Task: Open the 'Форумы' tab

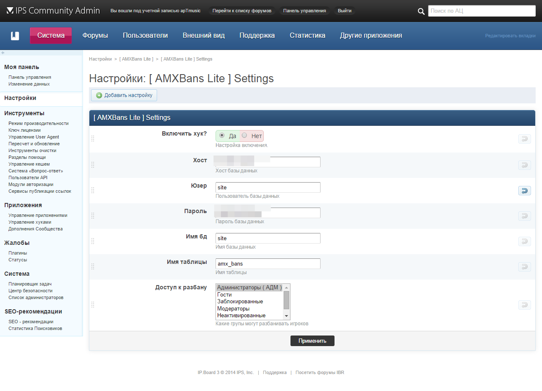Action: click(x=95, y=36)
